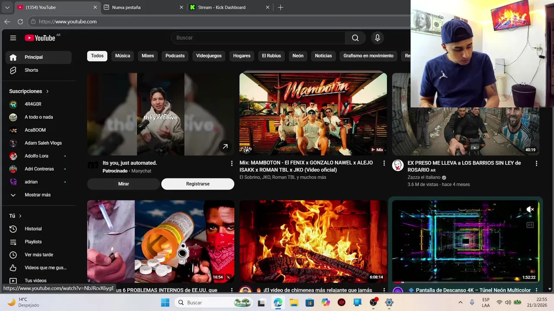The image size is (554, 311).
Task: Open Adri Contreras subscription
Action: coord(39,169)
